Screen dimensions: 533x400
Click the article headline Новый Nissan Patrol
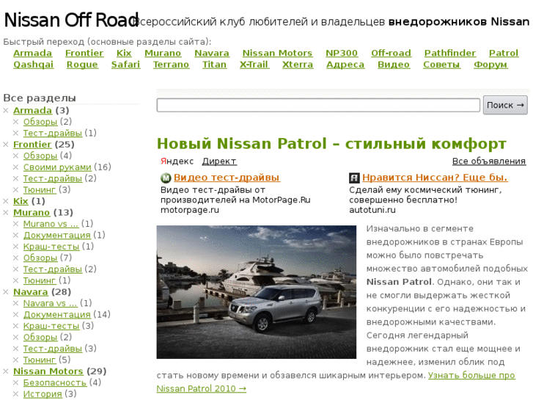coord(331,144)
